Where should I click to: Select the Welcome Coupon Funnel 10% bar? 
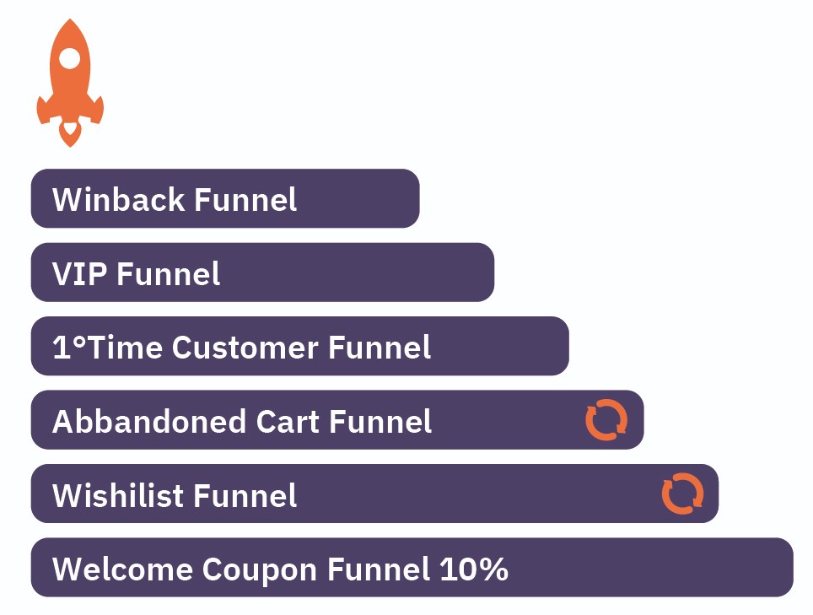412,567
